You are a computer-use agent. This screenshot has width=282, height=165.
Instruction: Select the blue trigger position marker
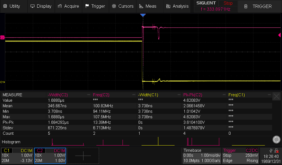(x=142, y=16)
